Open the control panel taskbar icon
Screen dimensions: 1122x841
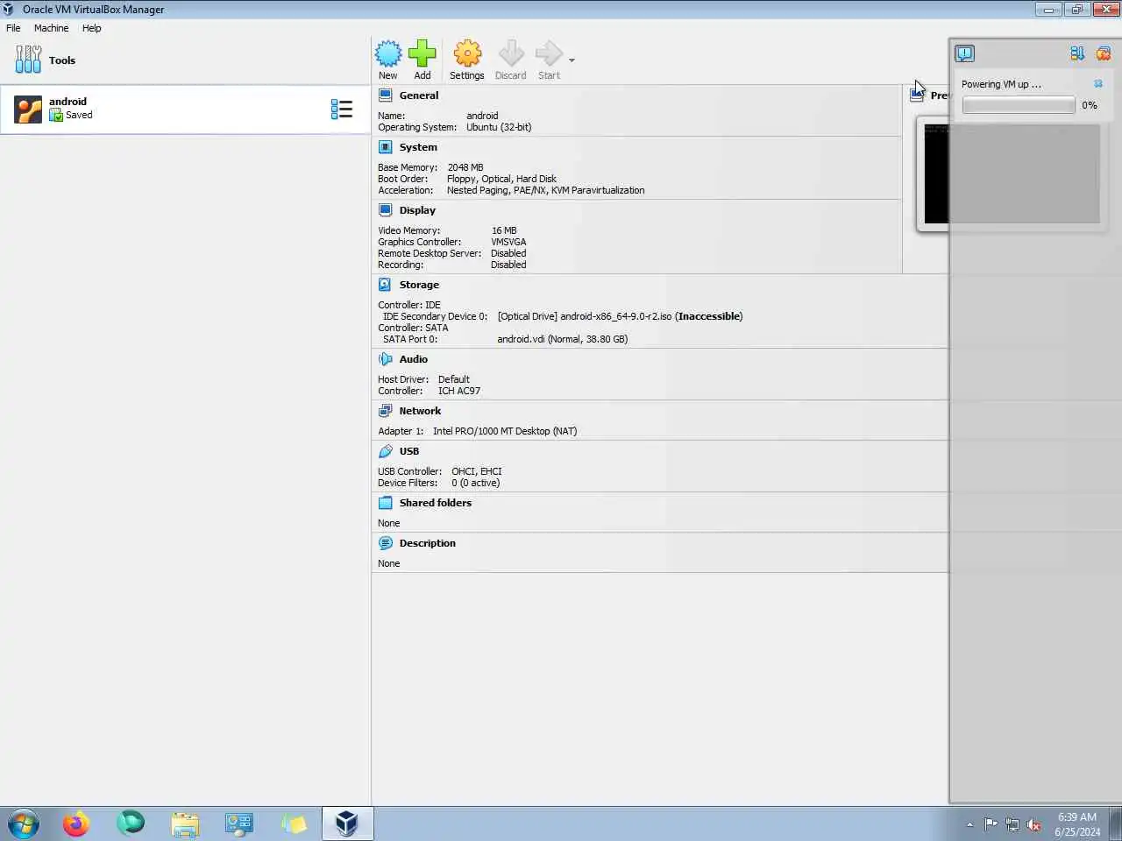pos(239,824)
